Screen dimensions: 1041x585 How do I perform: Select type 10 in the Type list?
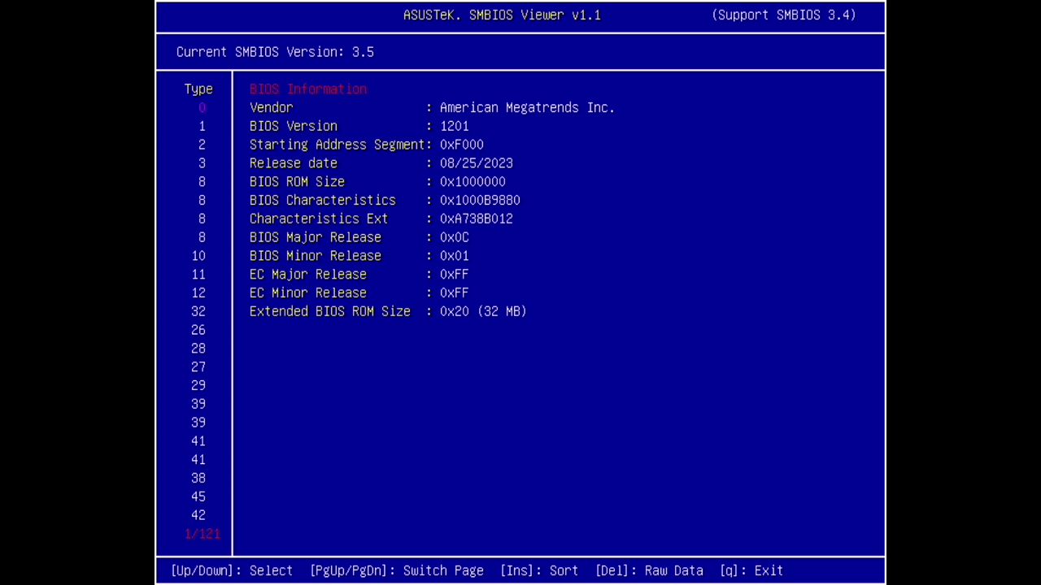click(198, 256)
